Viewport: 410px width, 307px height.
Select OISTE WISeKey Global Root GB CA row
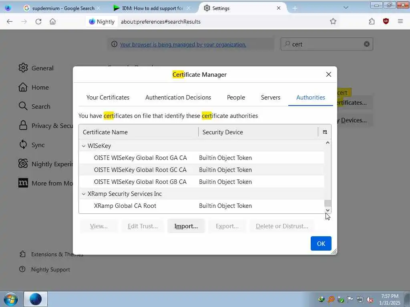coord(201,182)
